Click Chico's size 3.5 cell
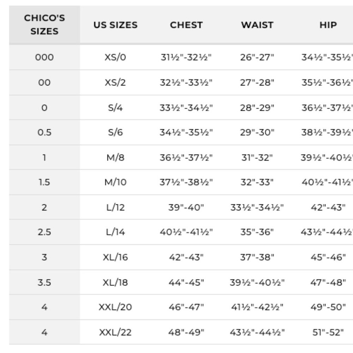Viewport: 353px width, 353px height. tap(44, 282)
